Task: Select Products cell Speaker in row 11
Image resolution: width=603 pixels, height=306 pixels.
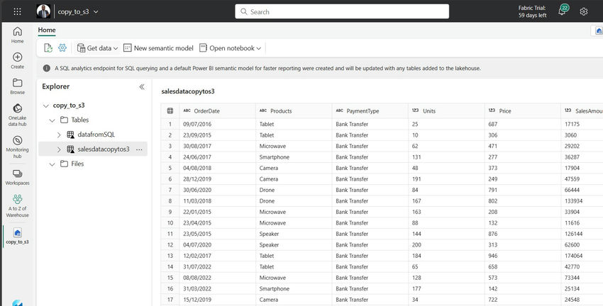Action: (x=294, y=234)
